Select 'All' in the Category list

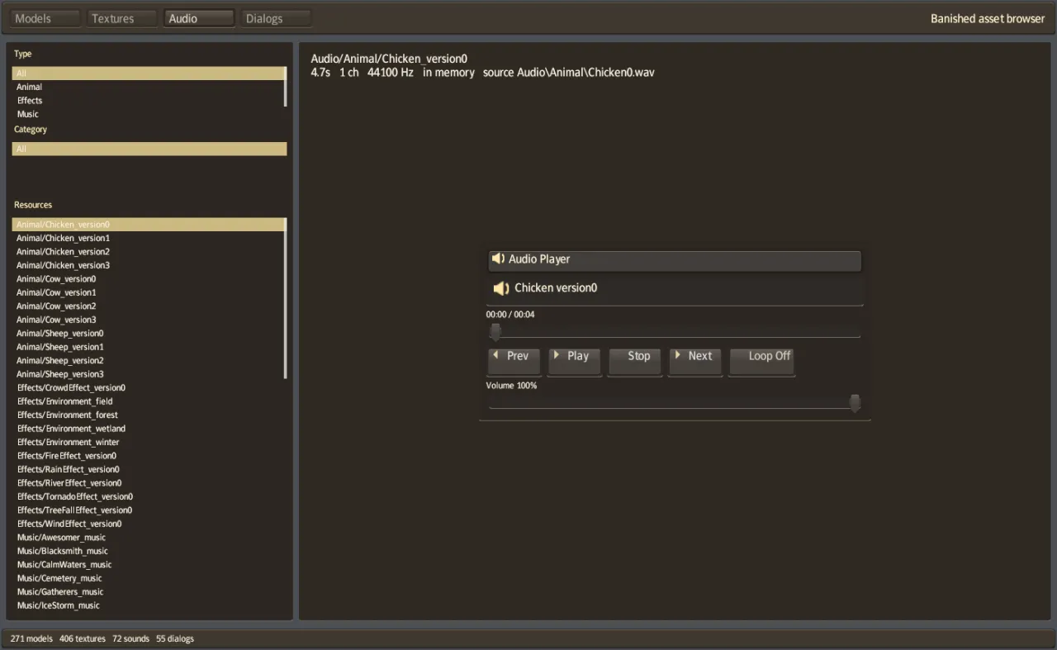[x=149, y=149]
